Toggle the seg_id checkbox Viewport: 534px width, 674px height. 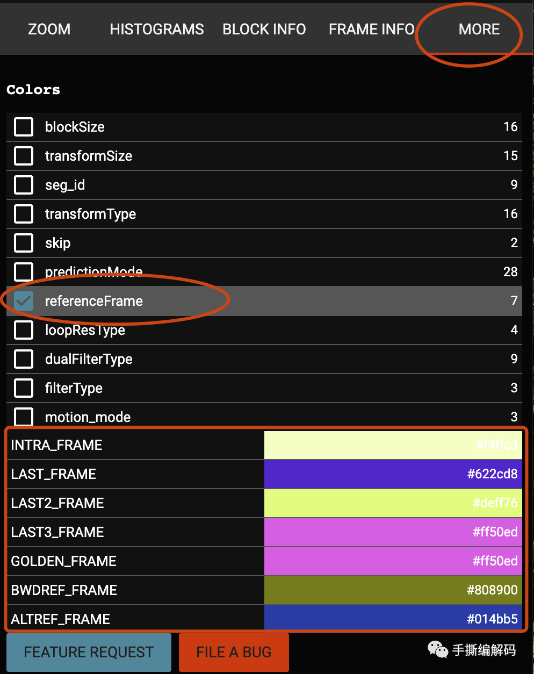(x=24, y=185)
